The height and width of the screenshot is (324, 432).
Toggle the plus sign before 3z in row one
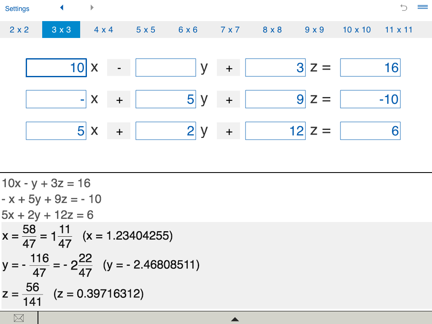click(x=228, y=68)
